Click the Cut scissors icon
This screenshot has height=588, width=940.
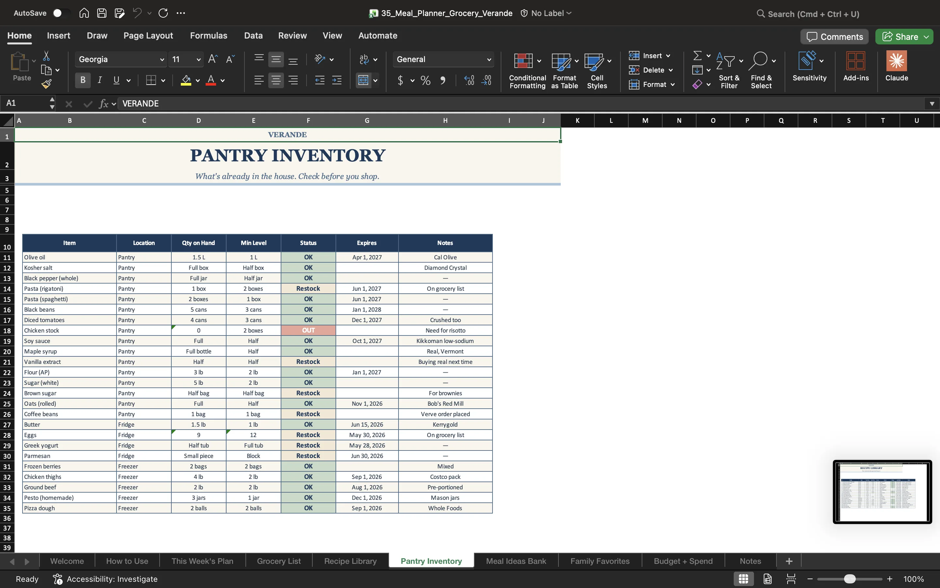(x=46, y=56)
